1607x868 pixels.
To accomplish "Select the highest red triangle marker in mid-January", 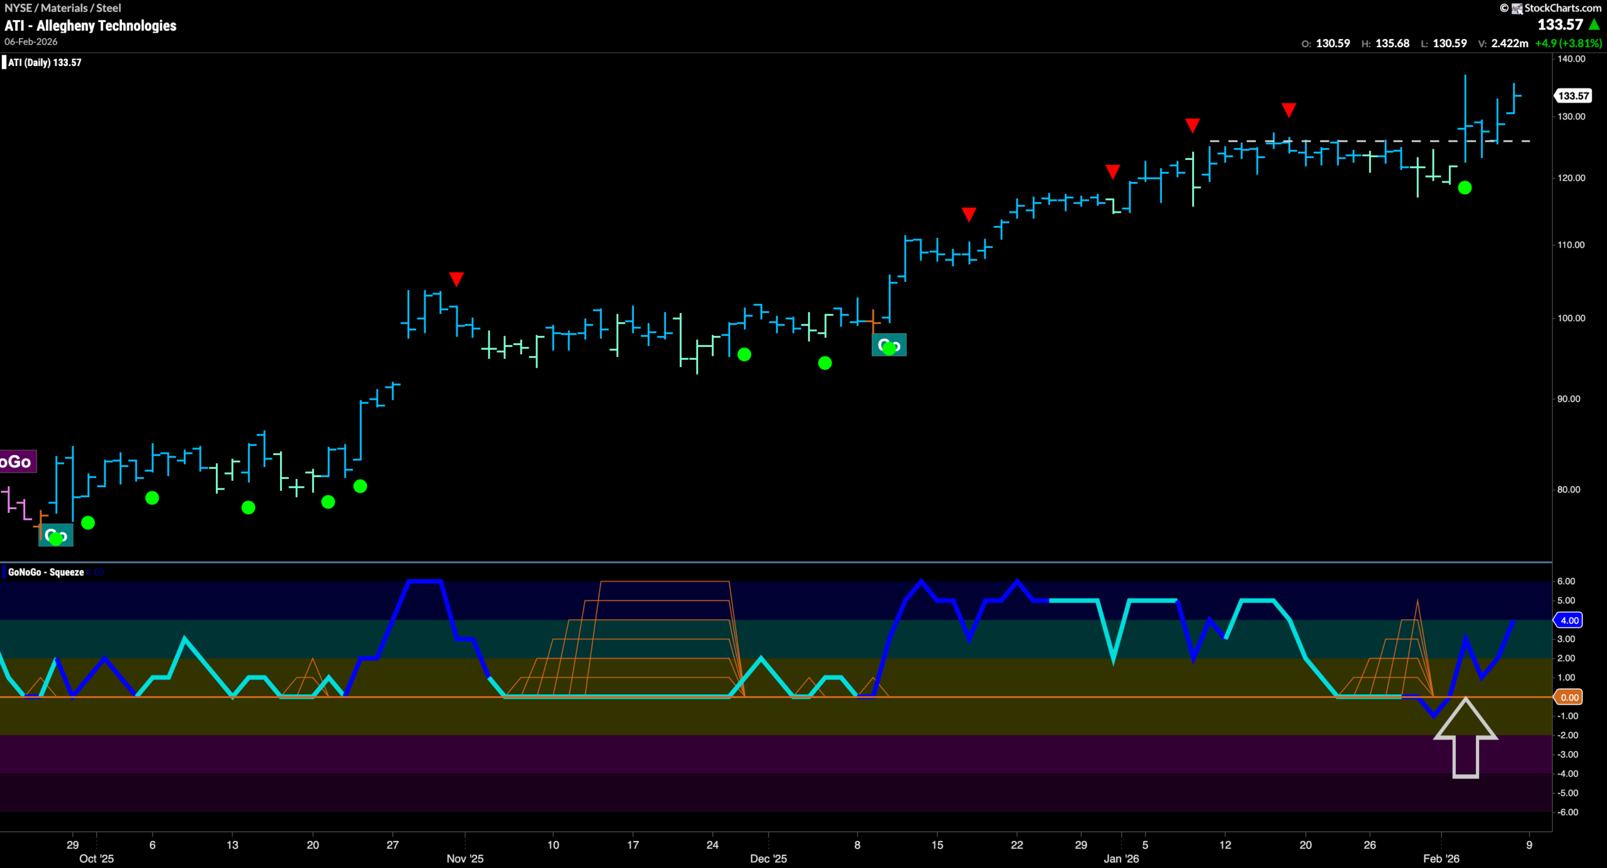I will click(1288, 110).
